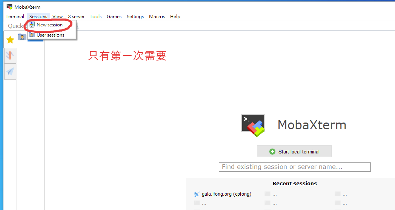The height and width of the screenshot is (210, 395).
Task: Select the Swiss knife Tools sidebar tab
Action: 10,56
